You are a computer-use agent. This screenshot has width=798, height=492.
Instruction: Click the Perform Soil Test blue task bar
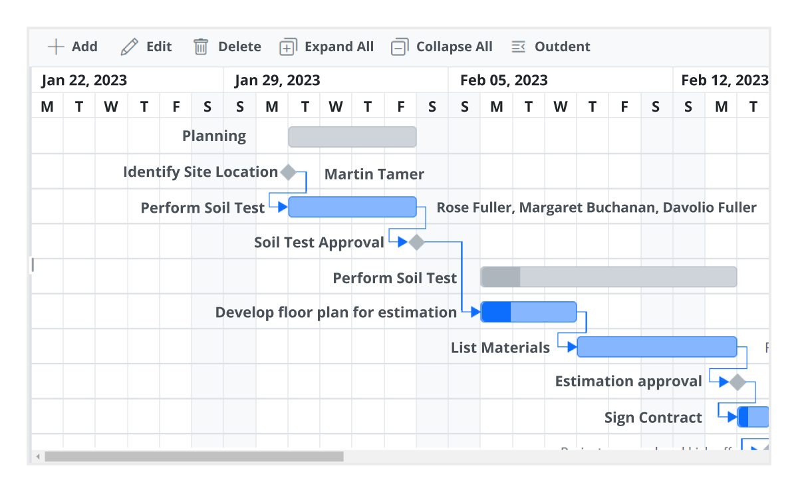coord(352,207)
